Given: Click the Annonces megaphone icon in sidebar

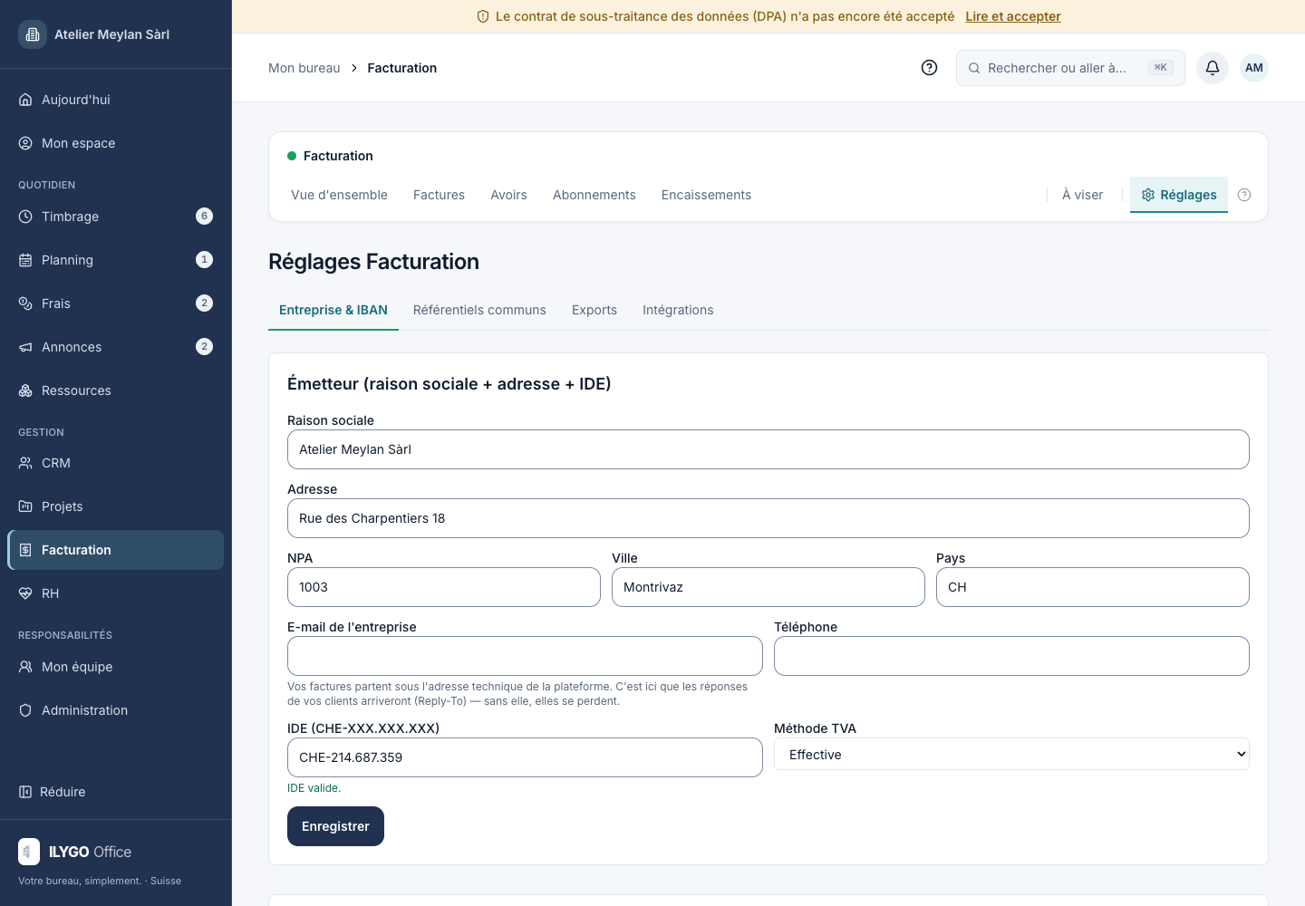Looking at the screenshot, I should pos(25,347).
